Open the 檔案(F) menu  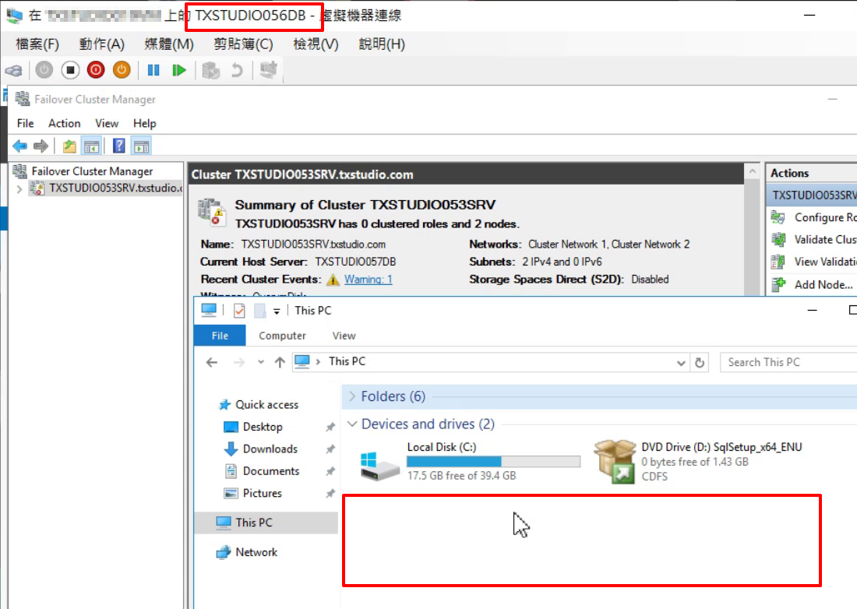point(37,44)
